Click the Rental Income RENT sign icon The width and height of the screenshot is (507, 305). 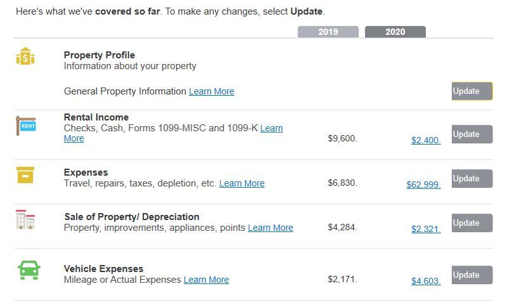(x=26, y=126)
